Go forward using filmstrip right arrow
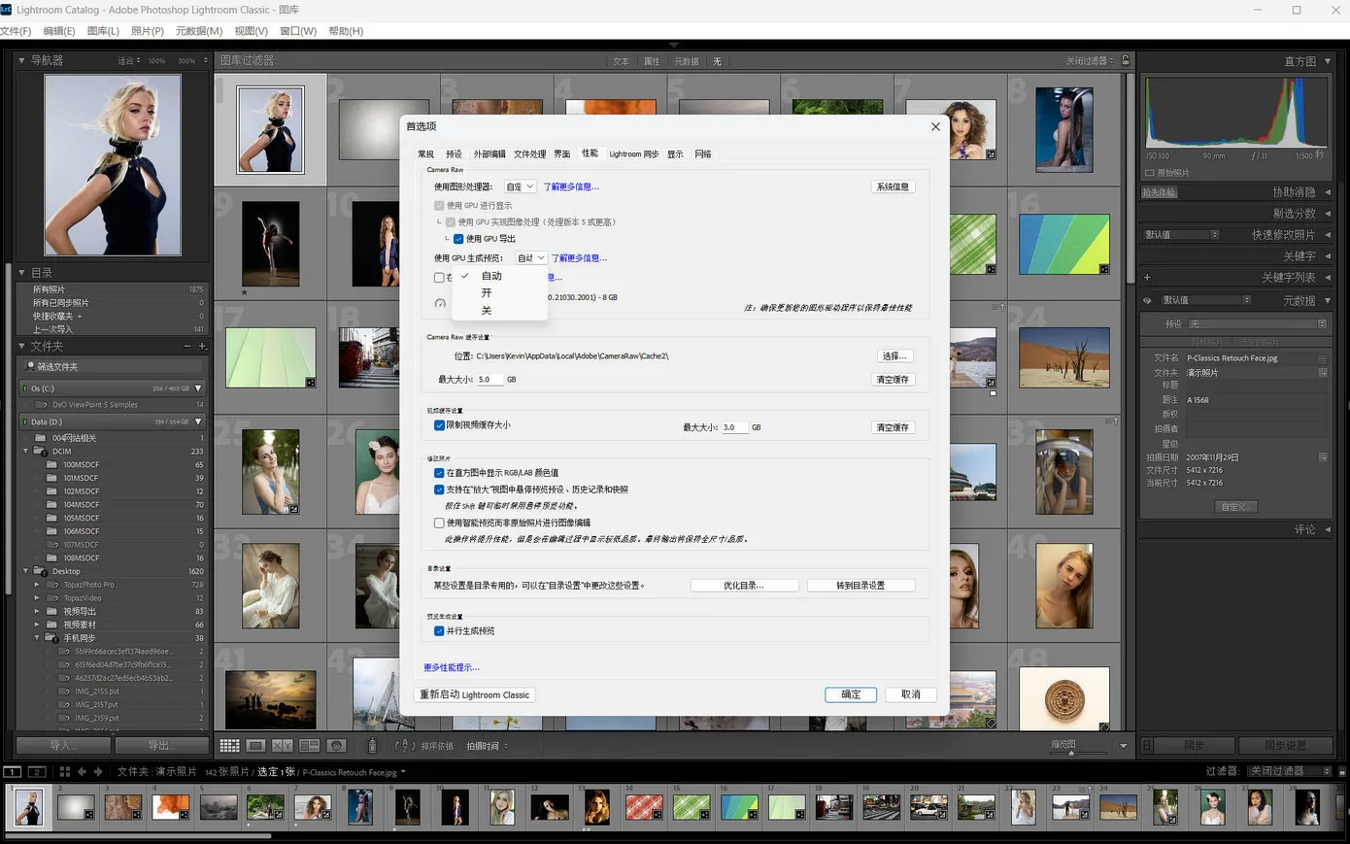Screen dimensions: 1350x844 tap(98, 772)
